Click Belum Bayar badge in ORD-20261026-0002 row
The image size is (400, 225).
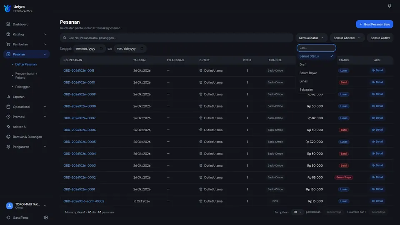coord(344,177)
